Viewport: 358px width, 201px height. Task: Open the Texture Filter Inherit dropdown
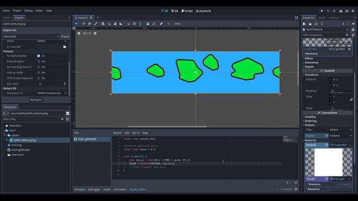click(341, 130)
